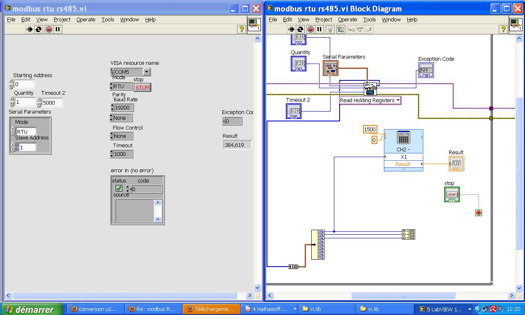Click Abort Execution in Block Diagram toolbar
Viewport: 525px width, 315px height.
(310, 29)
